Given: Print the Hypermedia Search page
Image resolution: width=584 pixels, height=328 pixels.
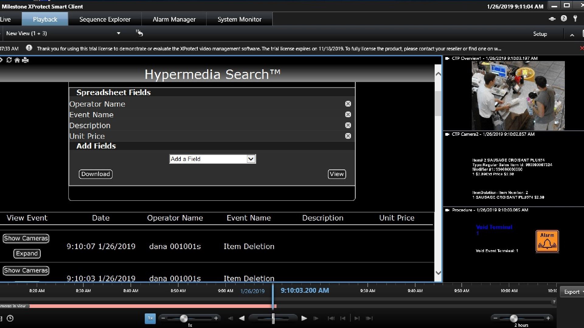Looking at the screenshot, I should coord(26,60).
